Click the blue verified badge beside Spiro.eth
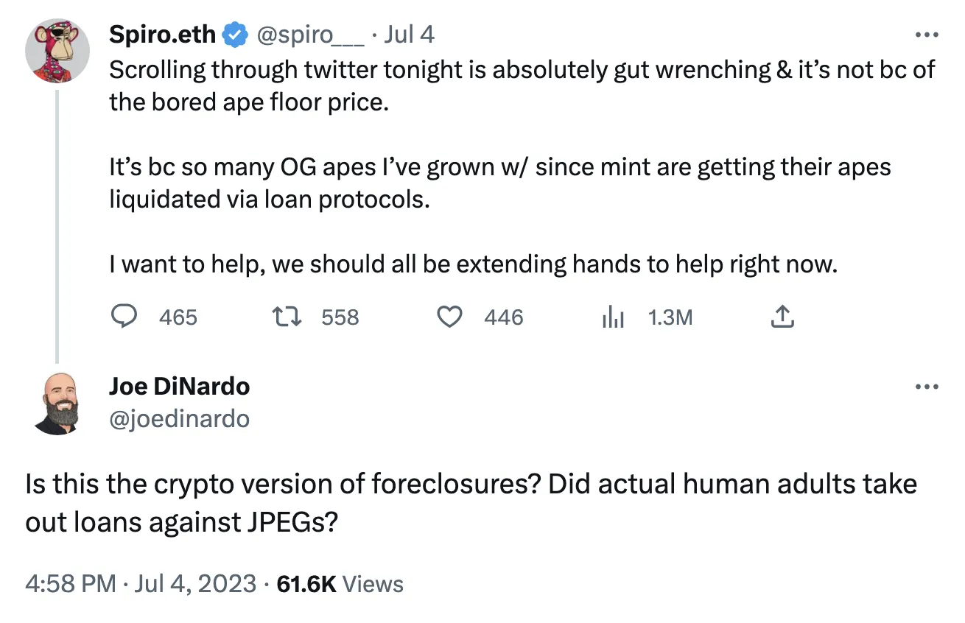The width and height of the screenshot is (965, 623). pyautogui.click(x=234, y=34)
